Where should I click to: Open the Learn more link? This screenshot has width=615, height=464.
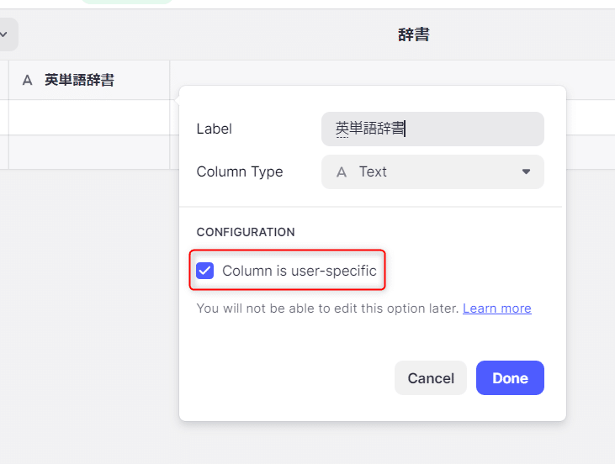point(497,308)
